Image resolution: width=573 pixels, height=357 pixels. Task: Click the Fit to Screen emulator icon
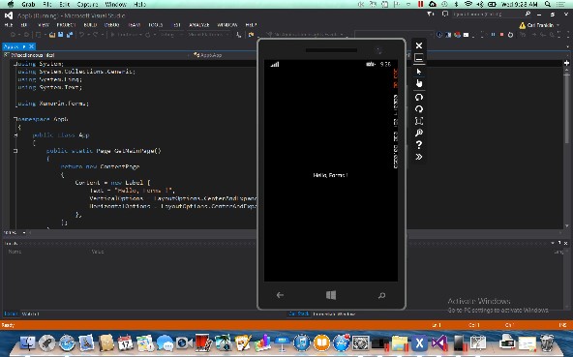(419, 121)
